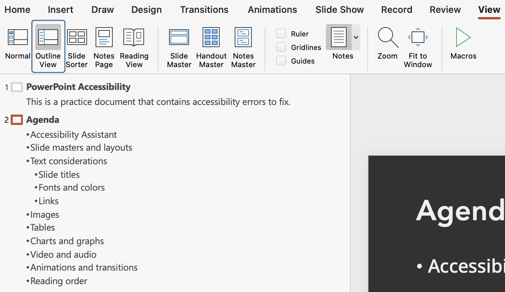Open Reading View

pos(134,48)
